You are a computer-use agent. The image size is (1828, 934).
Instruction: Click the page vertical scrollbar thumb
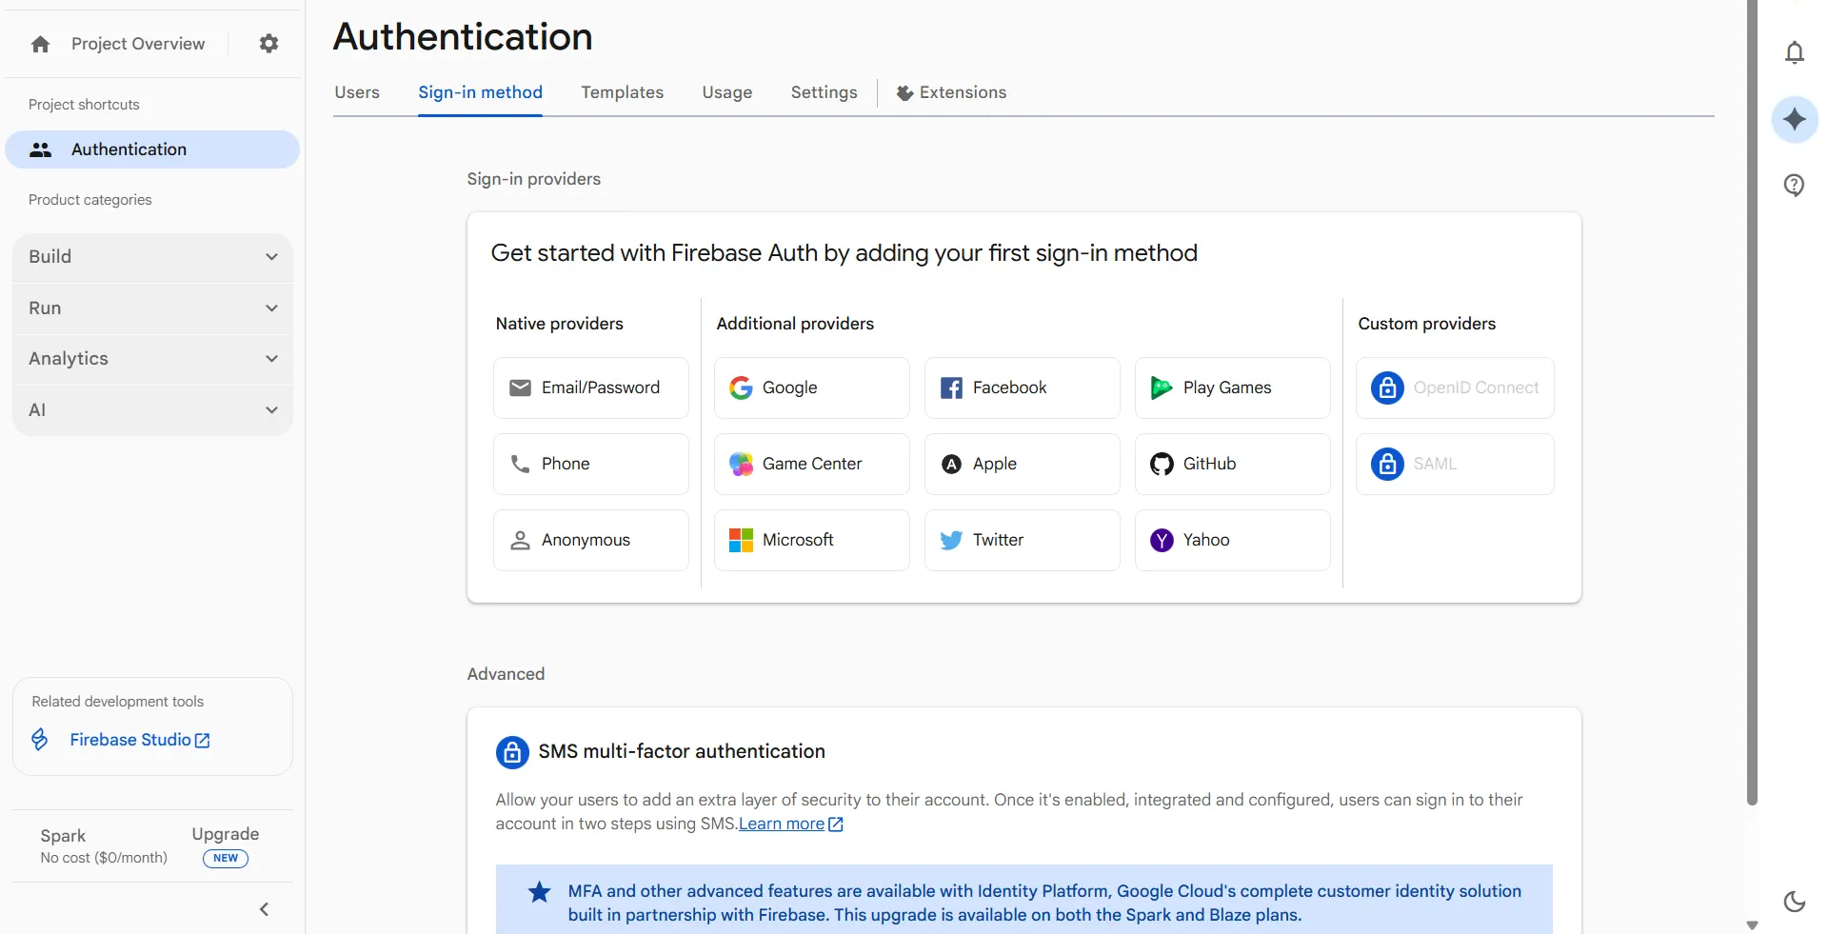1752,402
